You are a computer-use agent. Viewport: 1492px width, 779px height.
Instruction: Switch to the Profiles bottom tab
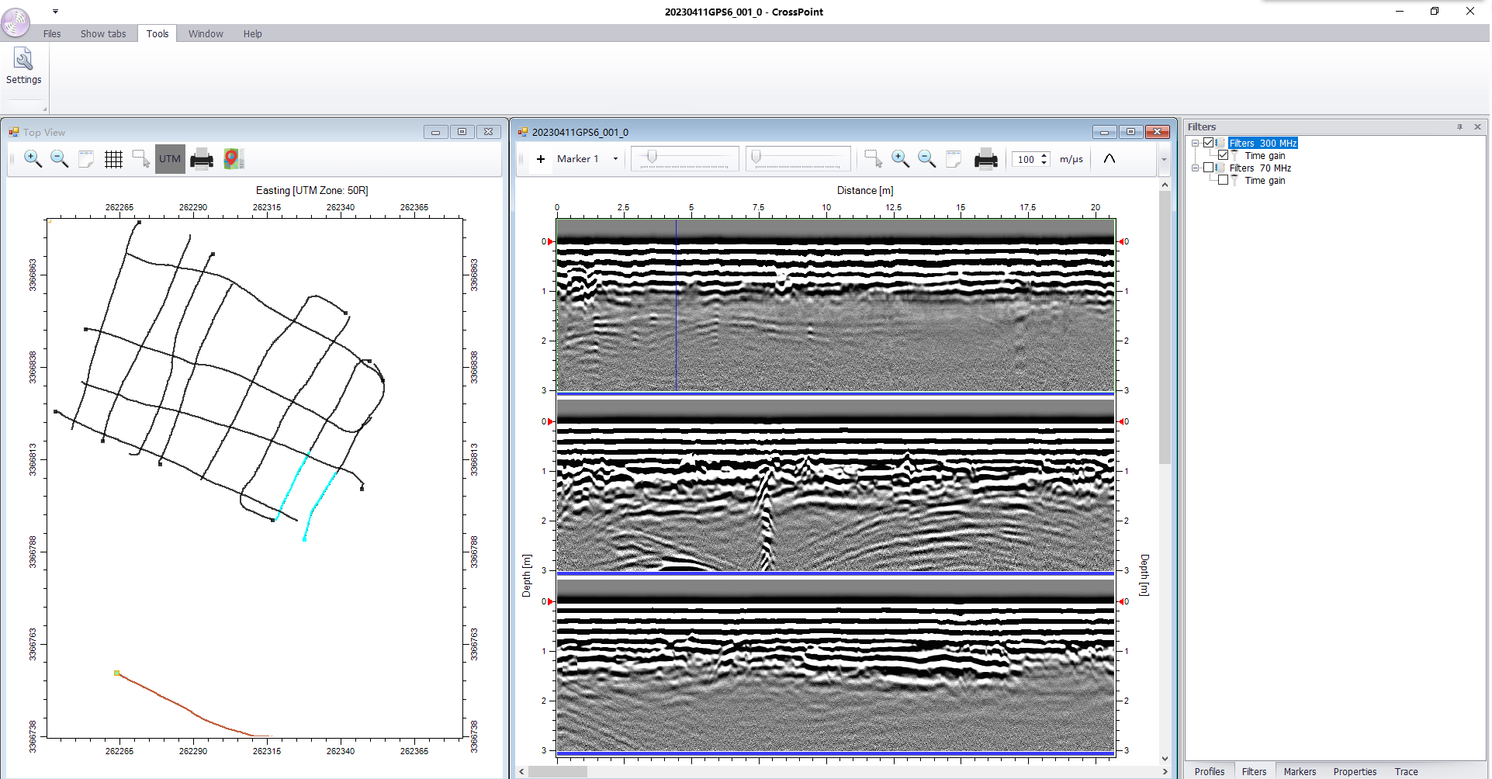click(1210, 771)
